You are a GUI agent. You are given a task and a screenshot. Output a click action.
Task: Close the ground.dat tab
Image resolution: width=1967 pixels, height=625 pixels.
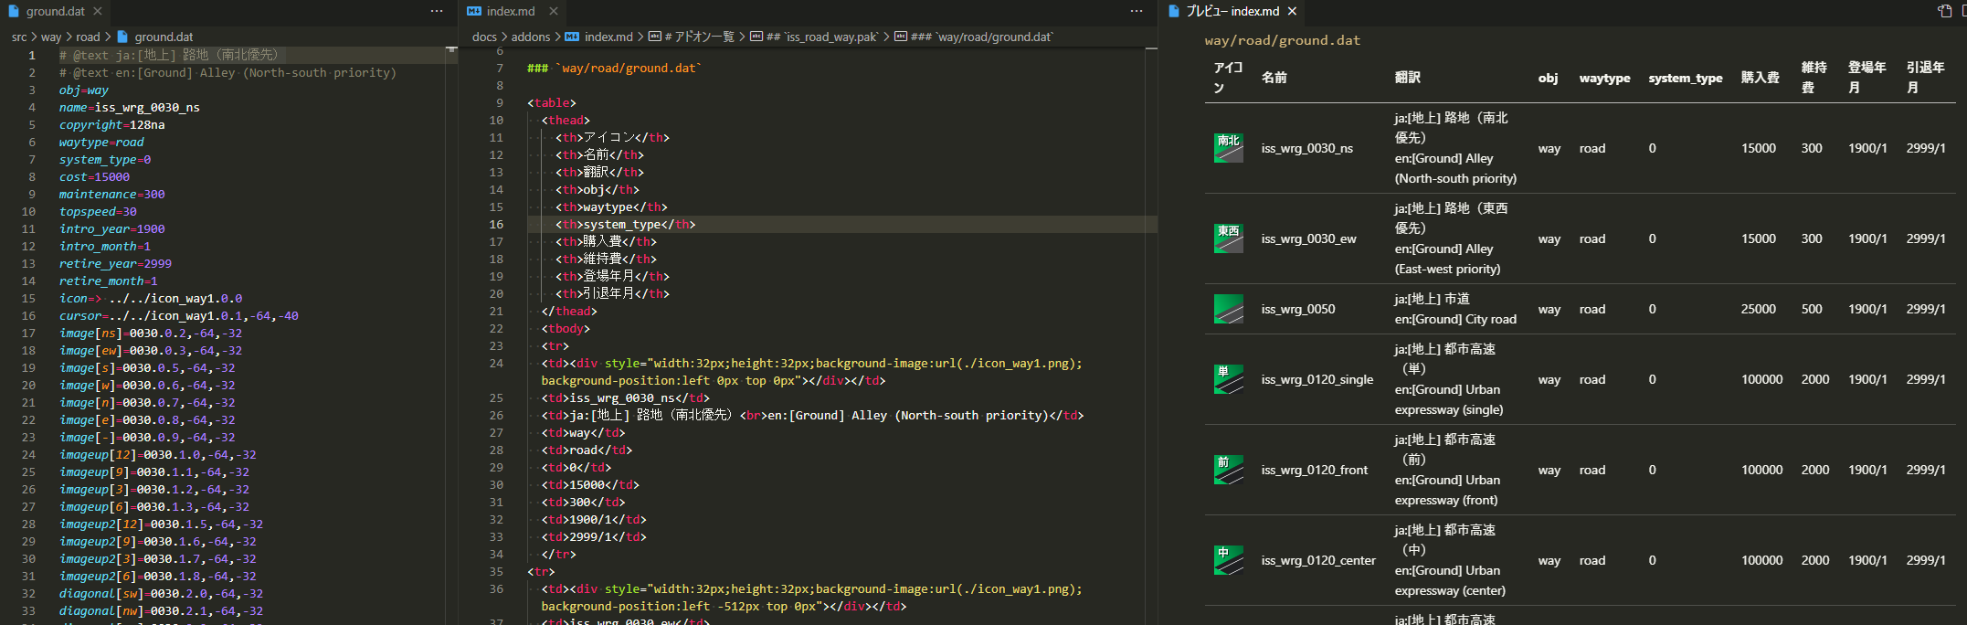click(x=98, y=12)
